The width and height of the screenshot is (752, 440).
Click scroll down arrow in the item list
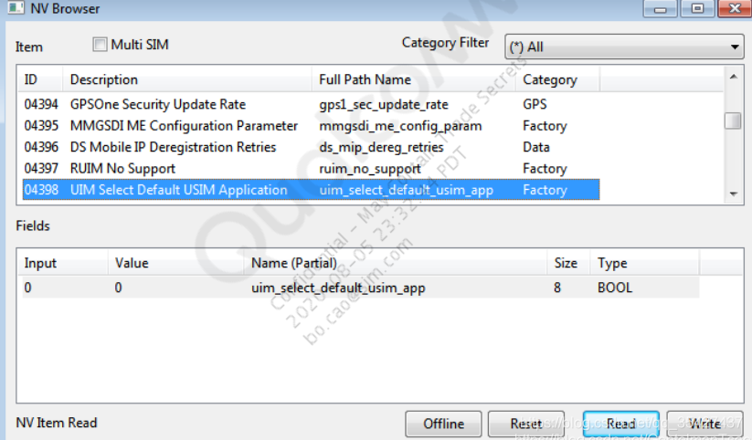(x=734, y=194)
